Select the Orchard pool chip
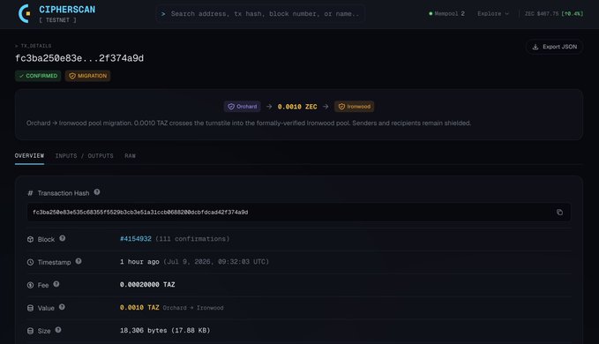Screen dimensions: 599x344 [243, 107]
